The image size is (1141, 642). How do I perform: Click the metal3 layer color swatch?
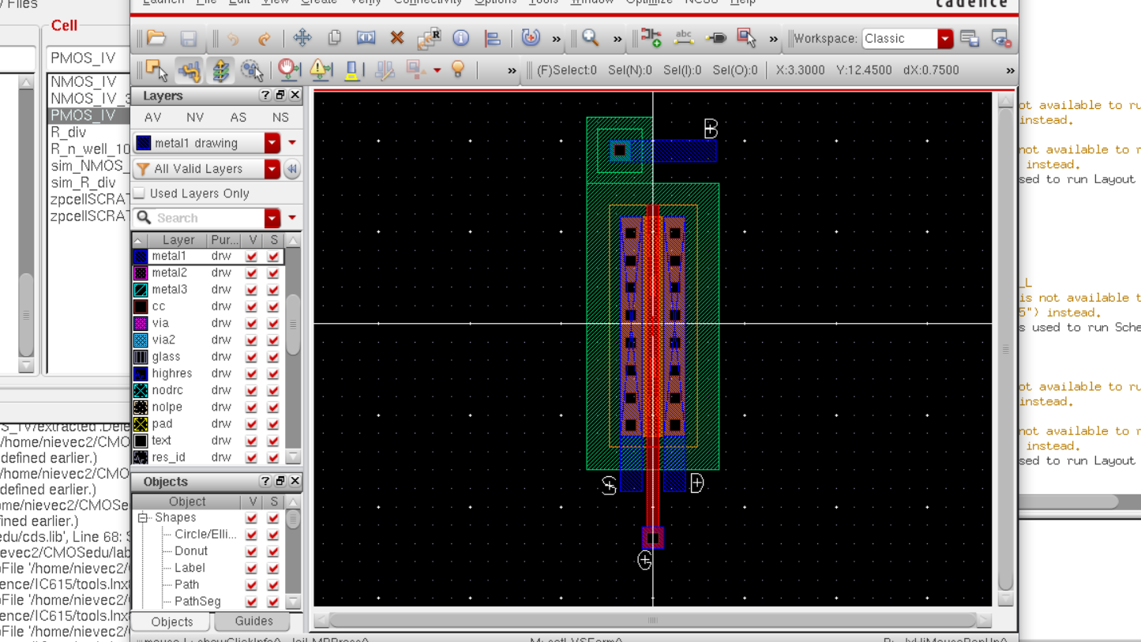click(141, 290)
